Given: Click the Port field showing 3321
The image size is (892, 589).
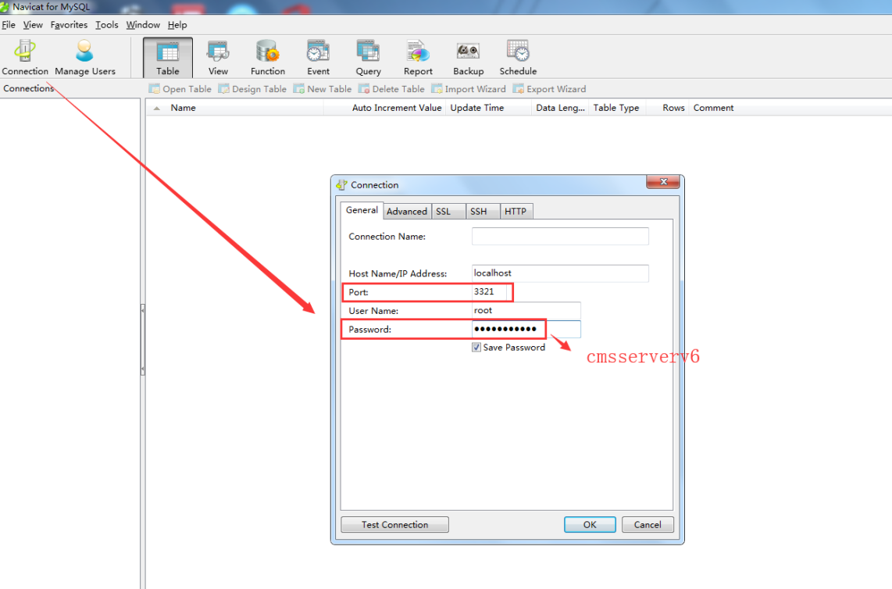Looking at the screenshot, I should click(489, 292).
